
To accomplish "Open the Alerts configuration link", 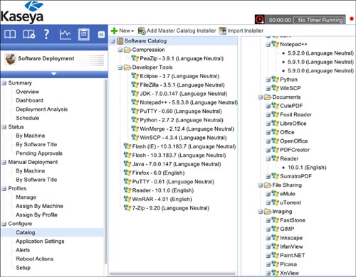I will click(23, 250).
